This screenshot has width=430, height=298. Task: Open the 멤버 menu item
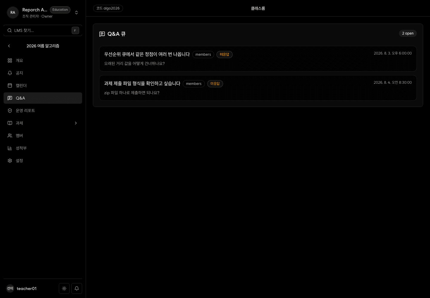(x=43, y=136)
